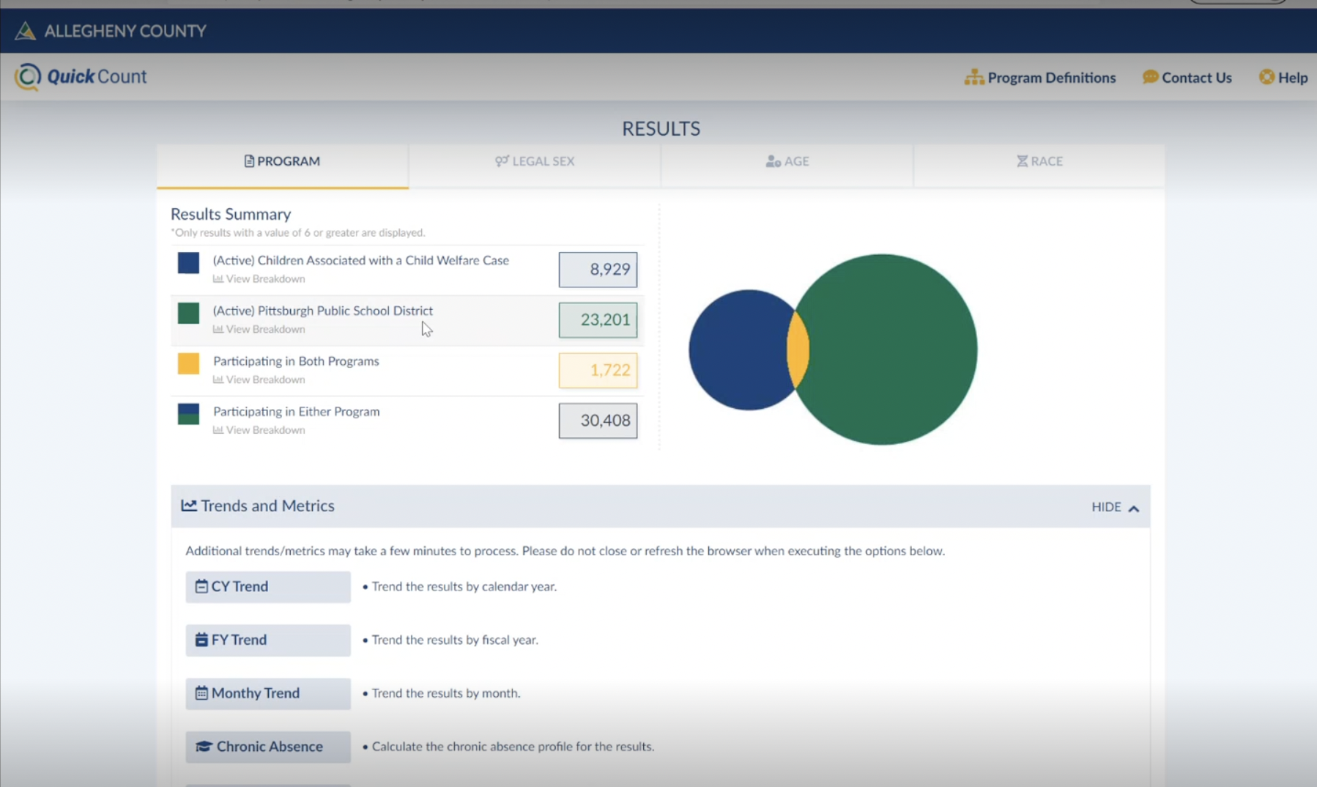The height and width of the screenshot is (787, 1317).
Task: Click the yellow overlap in Venn diagram
Action: pyautogui.click(x=798, y=350)
